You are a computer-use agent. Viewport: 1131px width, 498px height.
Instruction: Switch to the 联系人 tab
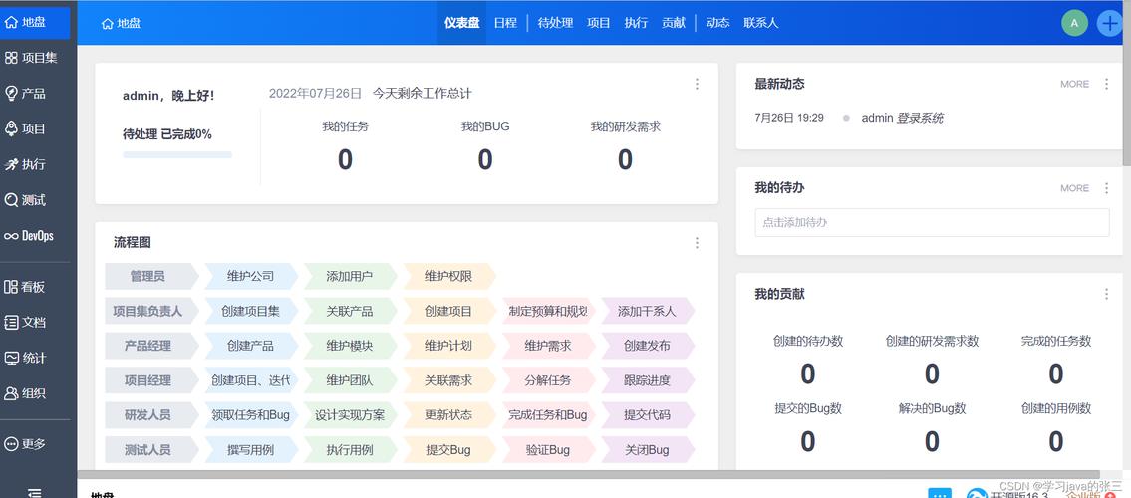pos(761,23)
